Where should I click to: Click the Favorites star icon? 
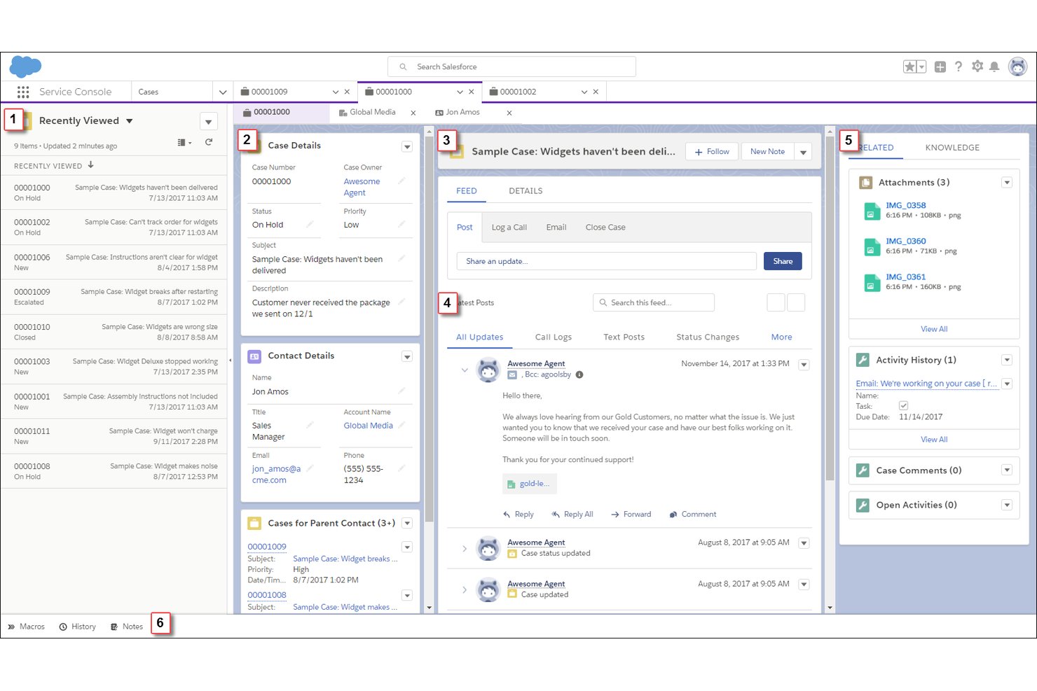pyautogui.click(x=909, y=67)
